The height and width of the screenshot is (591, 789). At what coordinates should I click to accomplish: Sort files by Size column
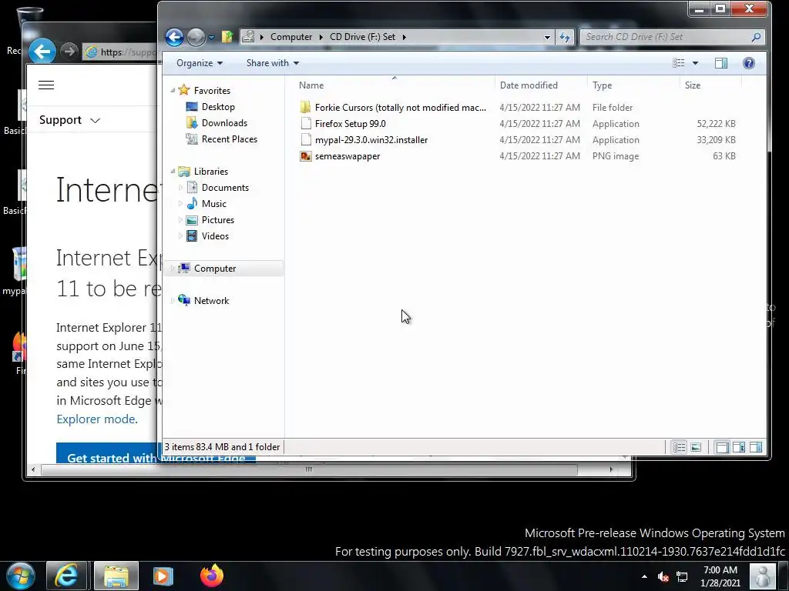click(710, 85)
